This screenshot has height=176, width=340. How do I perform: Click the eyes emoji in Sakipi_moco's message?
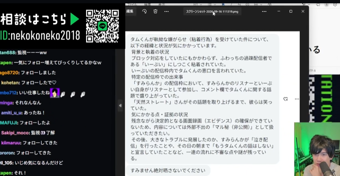point(43,133)
